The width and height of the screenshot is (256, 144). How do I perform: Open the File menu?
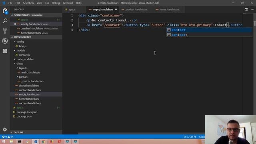[10, 3]
